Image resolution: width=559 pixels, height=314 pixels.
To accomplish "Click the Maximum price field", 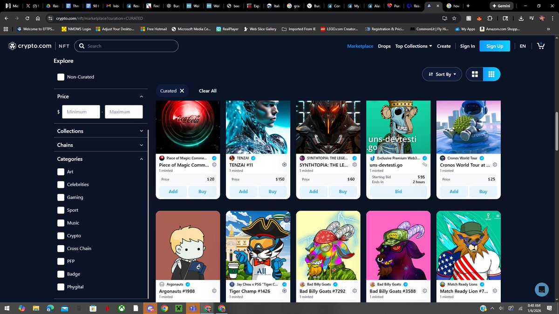I will pyautogui.click(x=123, y=112).
